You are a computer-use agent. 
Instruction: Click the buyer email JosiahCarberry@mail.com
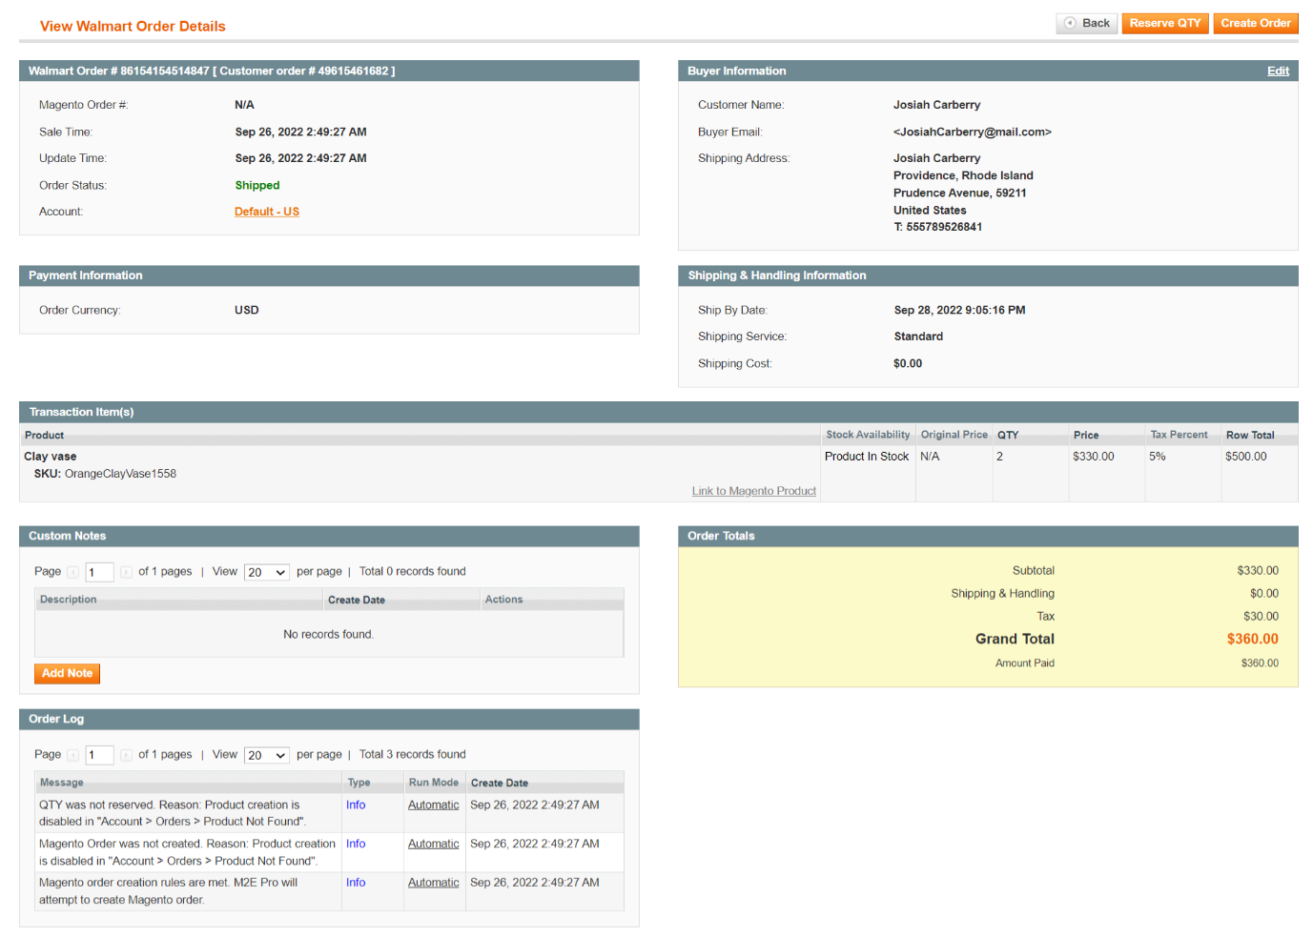(x=973, y=132)
